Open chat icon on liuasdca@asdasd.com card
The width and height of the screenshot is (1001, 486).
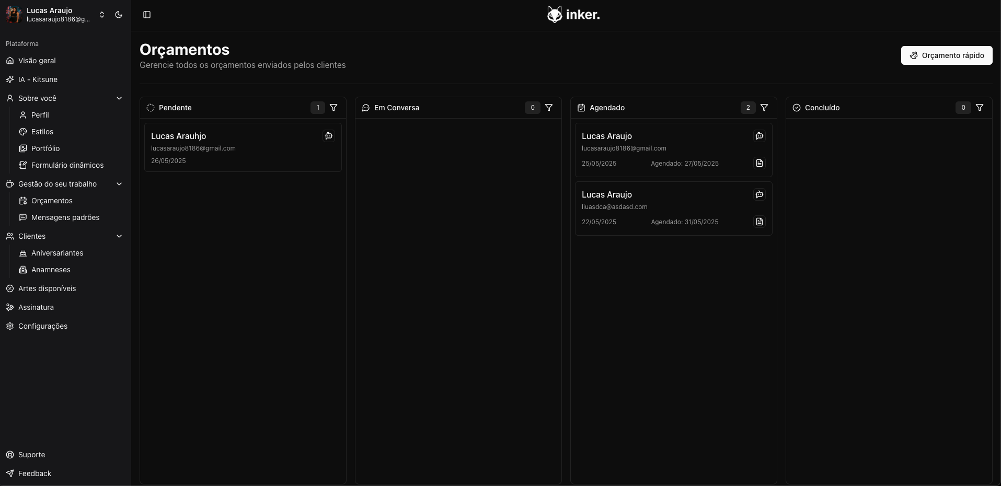pos(760,194)
